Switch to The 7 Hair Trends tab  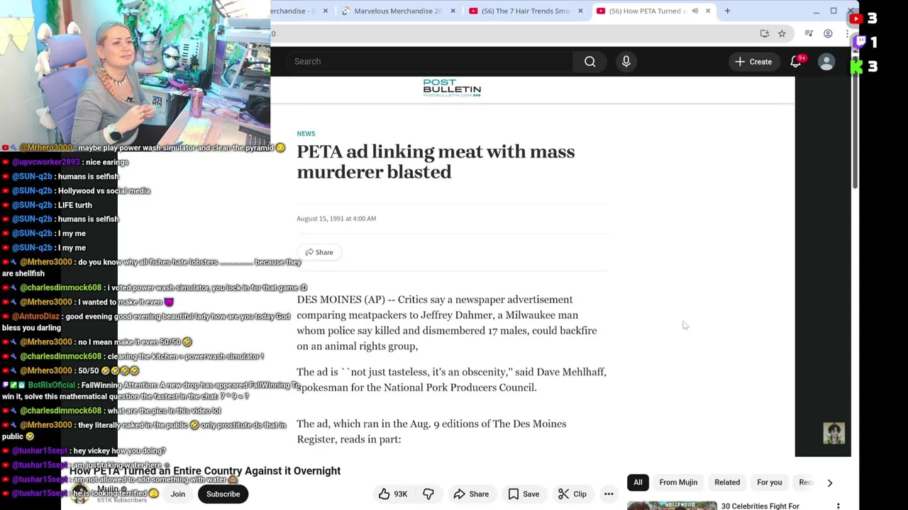pyautogui.click(x=525, y=11)
